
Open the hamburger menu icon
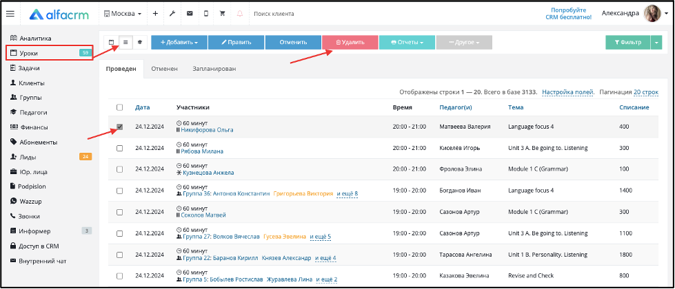point(10,14)
